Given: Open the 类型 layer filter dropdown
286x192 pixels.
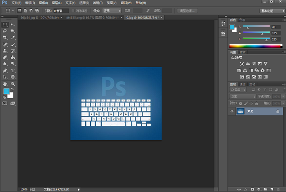Looking at the screenshot, I should [x=238, y=90].
